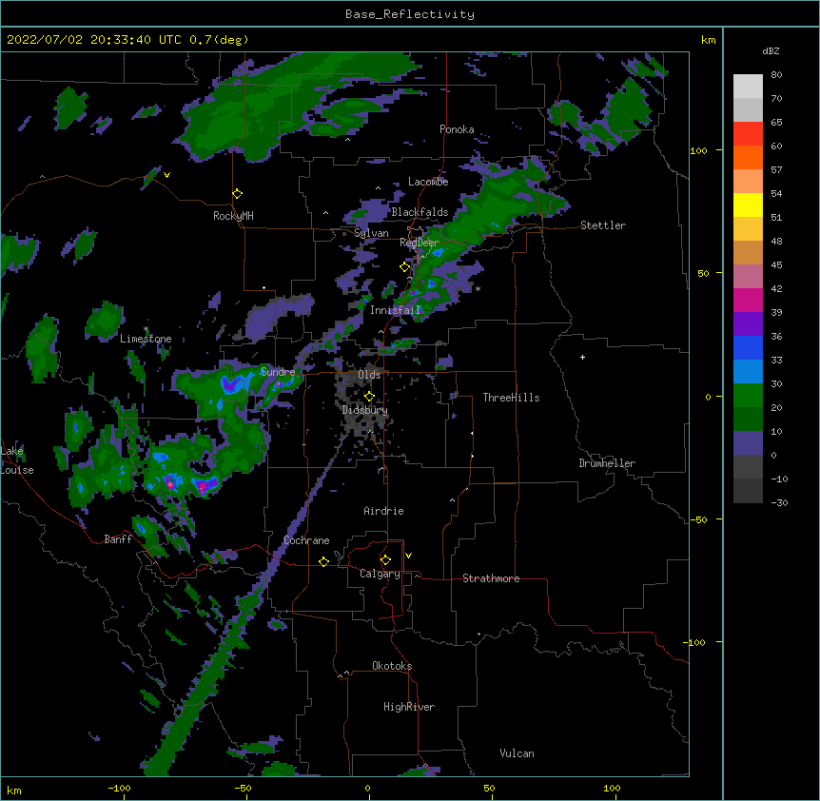820x801 pixels.
Task: Click the yellow station marker south of RedDeer
Action: click(405, 267)
